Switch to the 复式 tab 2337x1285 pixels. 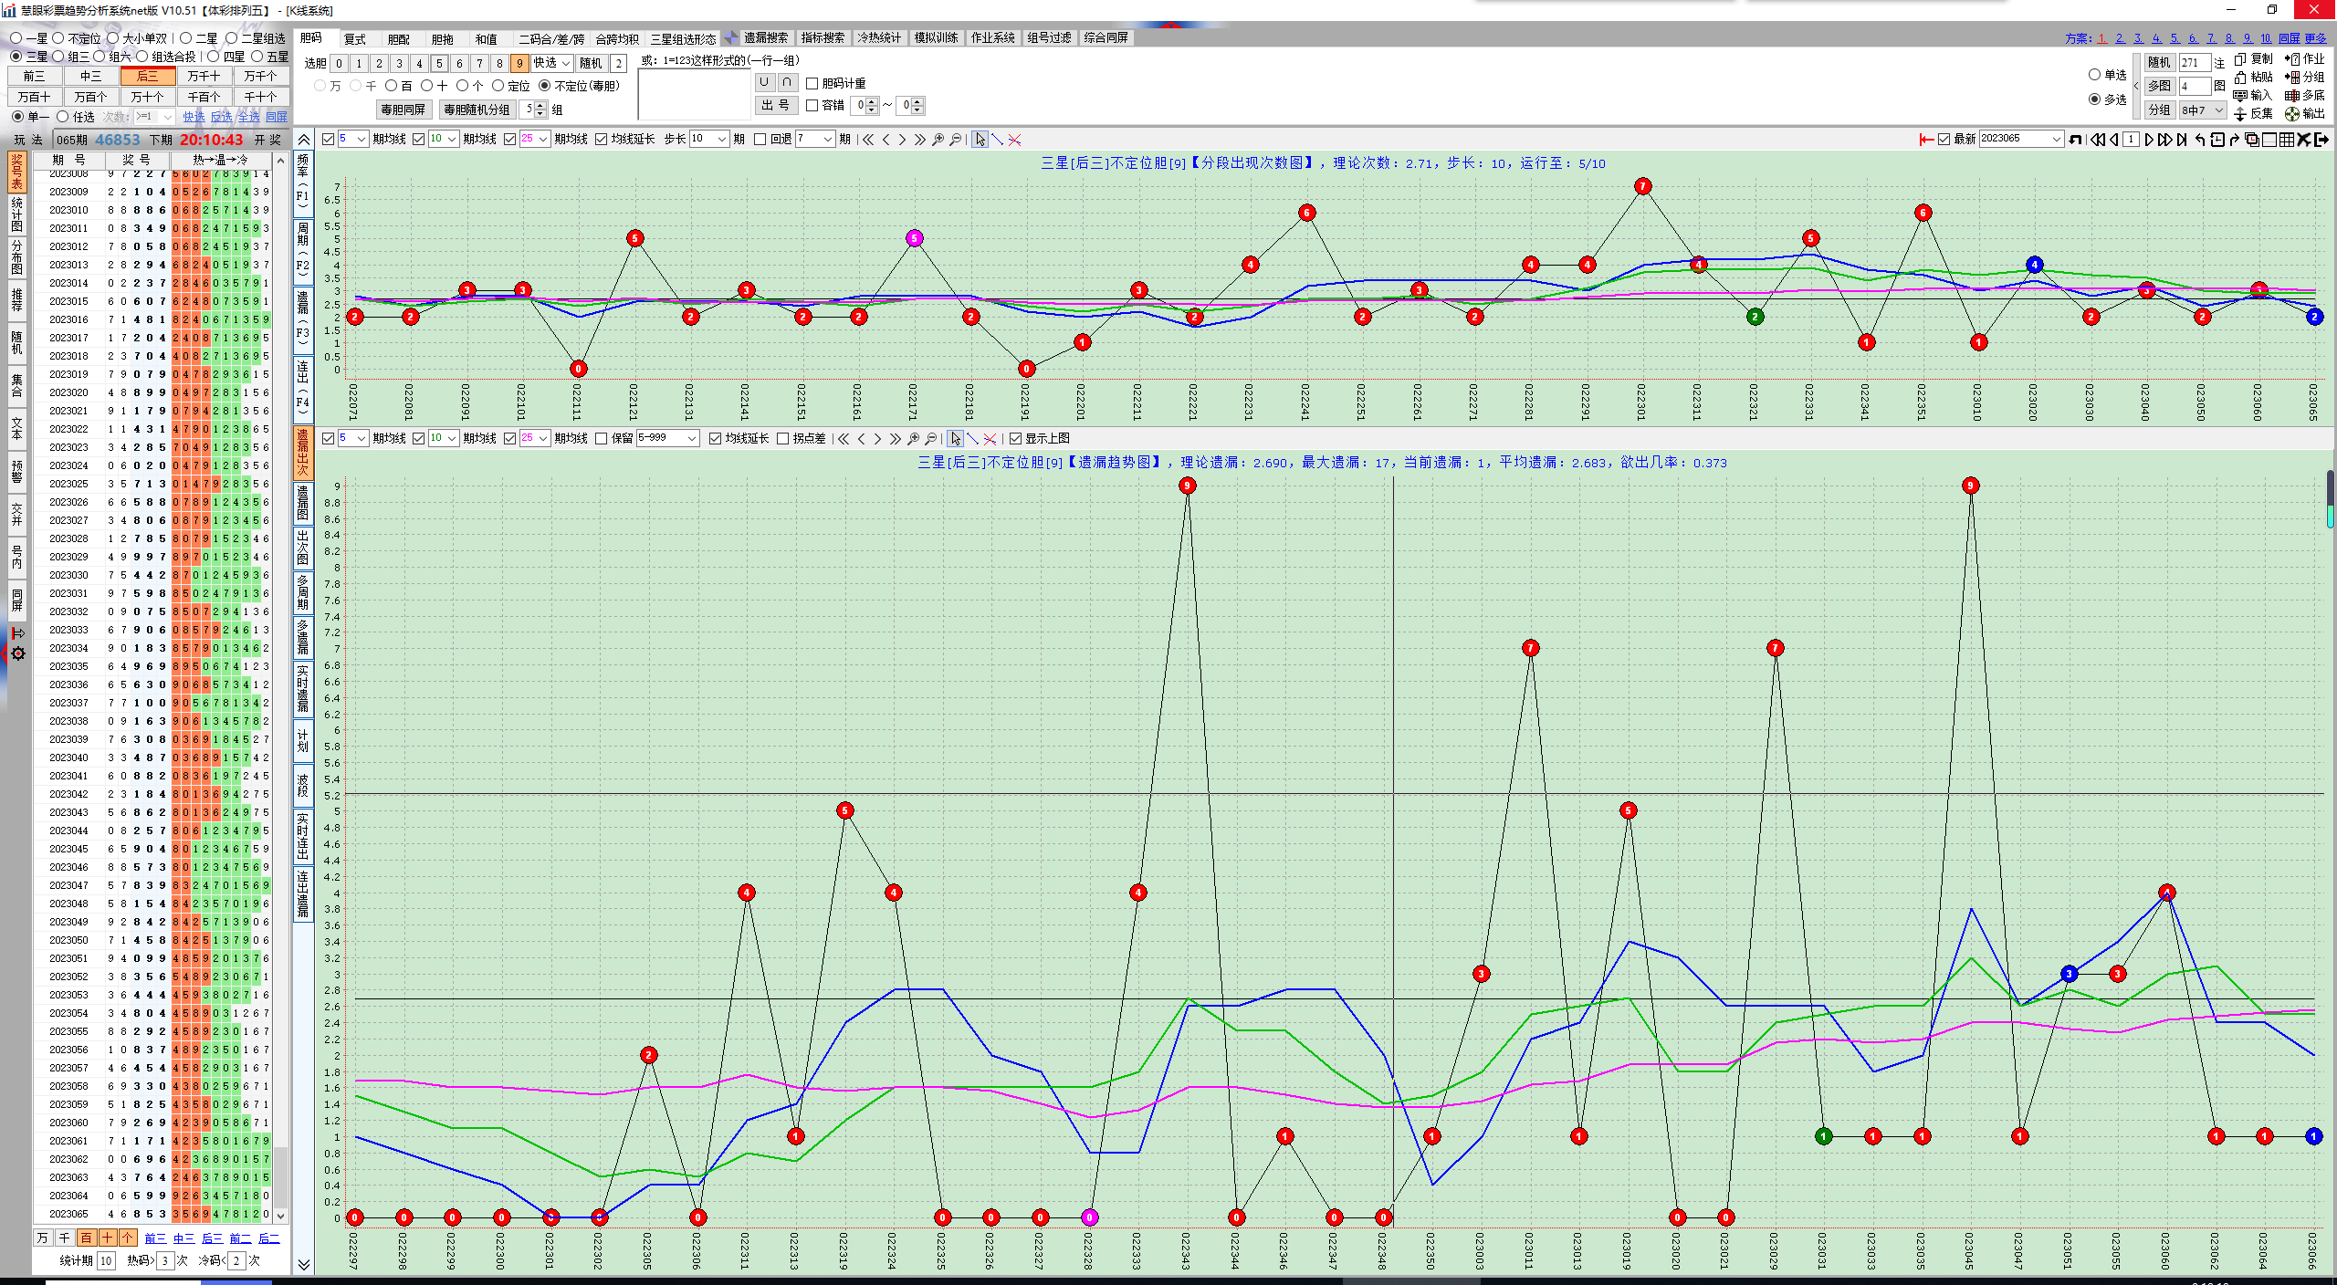click(x=355, y=39)
